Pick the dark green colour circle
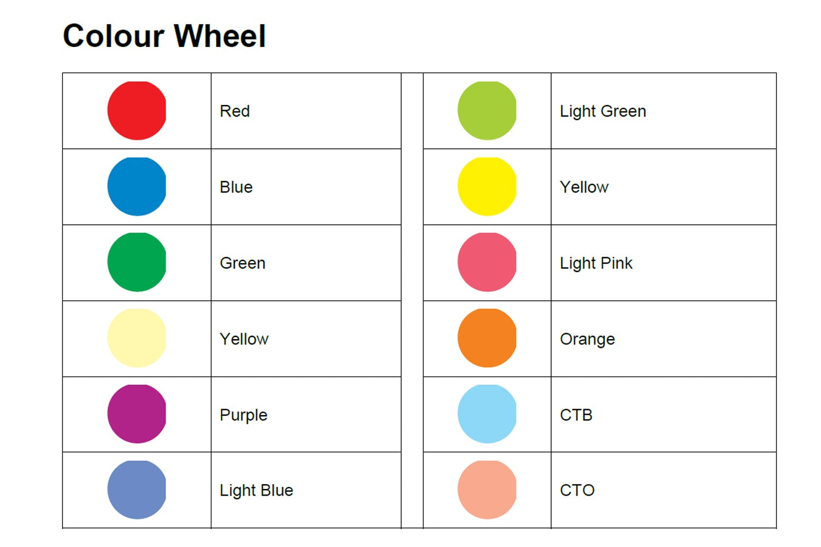This screenshot has width=821, height=547. coord(136,262)
